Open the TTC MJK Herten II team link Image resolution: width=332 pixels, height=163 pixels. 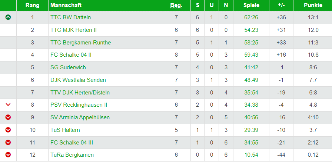(x=73, y=30)
